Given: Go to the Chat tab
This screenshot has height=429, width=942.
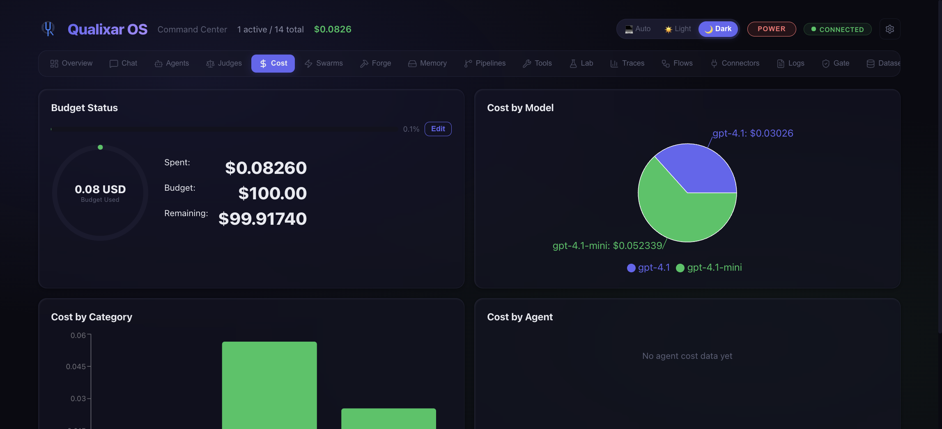Looking at the screenshot, I should coord(124,64).
